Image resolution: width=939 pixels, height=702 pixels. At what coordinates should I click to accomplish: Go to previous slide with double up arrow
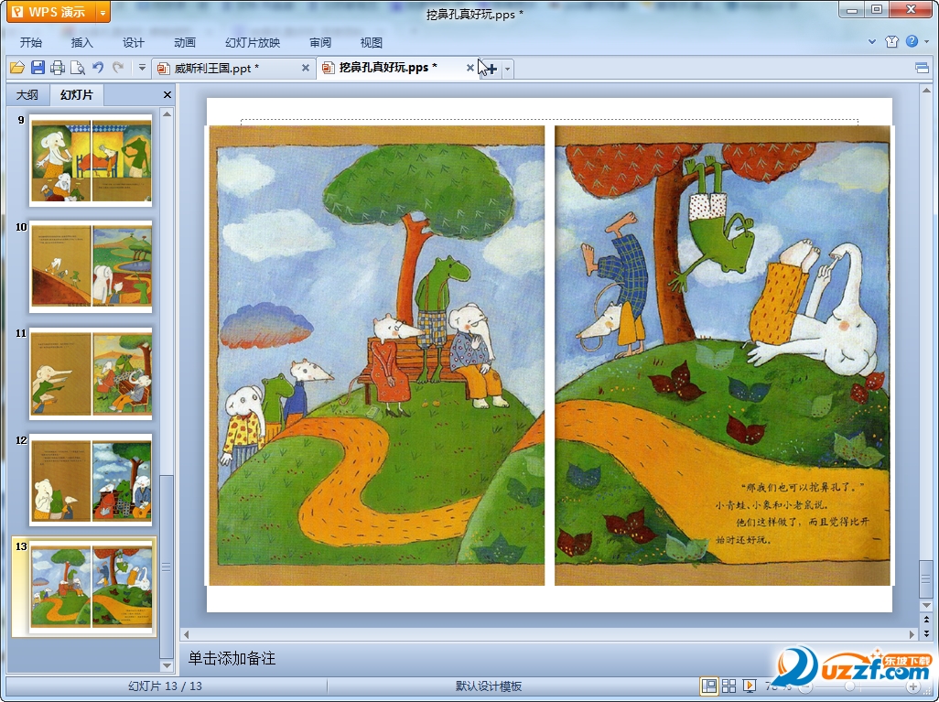point(926,620)
